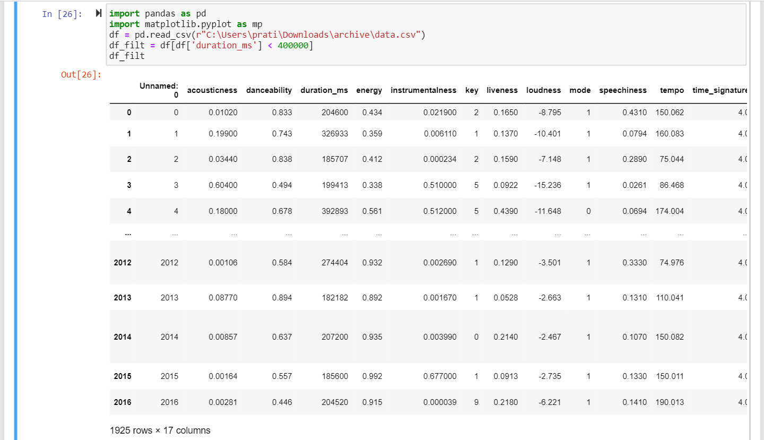Click the key column header

[472, 90]
